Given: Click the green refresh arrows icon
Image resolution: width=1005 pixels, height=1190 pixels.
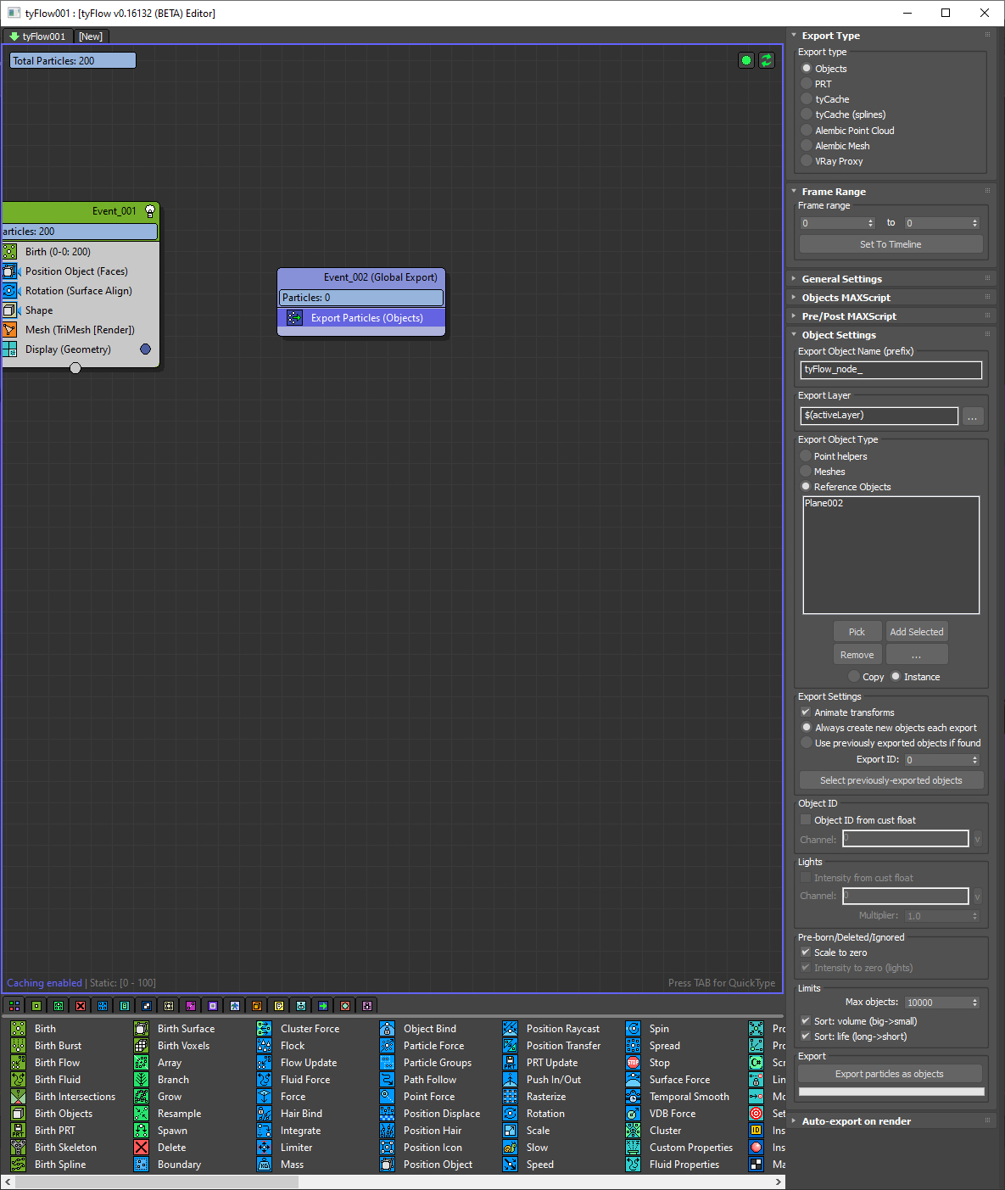Looking at the screenshot, I should (767, 60).
